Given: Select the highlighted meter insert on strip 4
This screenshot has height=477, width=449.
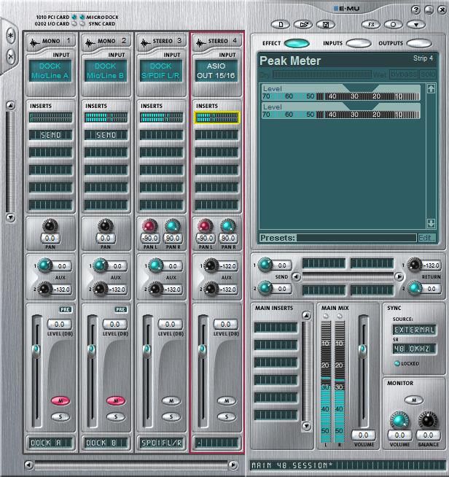Looking at the screenshot, I should [216, 117].
